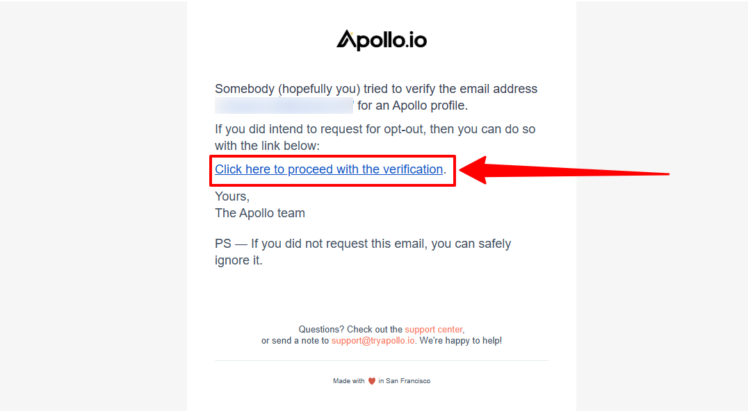Click support@tryapollo.io email link
Image resolution: width=748 pixels, height=413 pixels.
click(x=373, y=341)
